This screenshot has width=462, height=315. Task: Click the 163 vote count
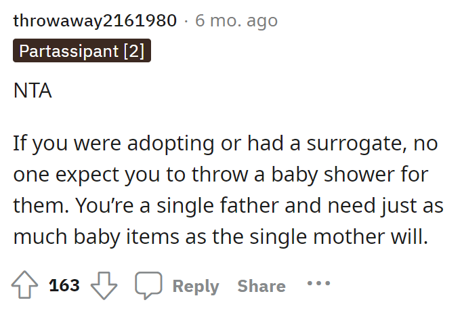coord(65,286)
